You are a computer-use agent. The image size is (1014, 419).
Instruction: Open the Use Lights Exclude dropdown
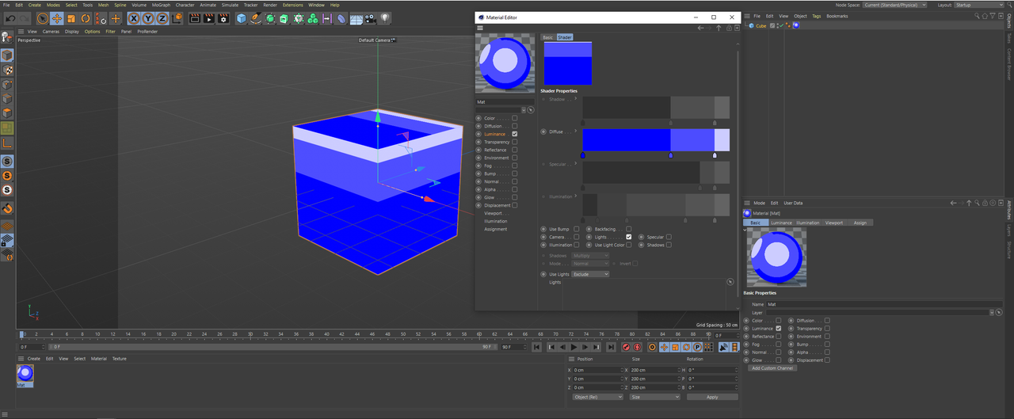click(x=590, y=274)
